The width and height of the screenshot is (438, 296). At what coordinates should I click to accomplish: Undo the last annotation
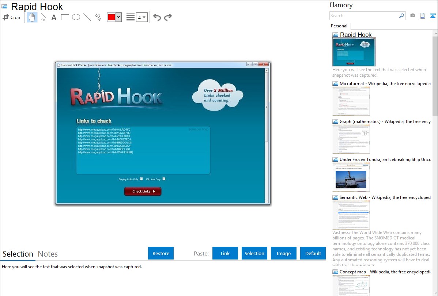(157, 17)
